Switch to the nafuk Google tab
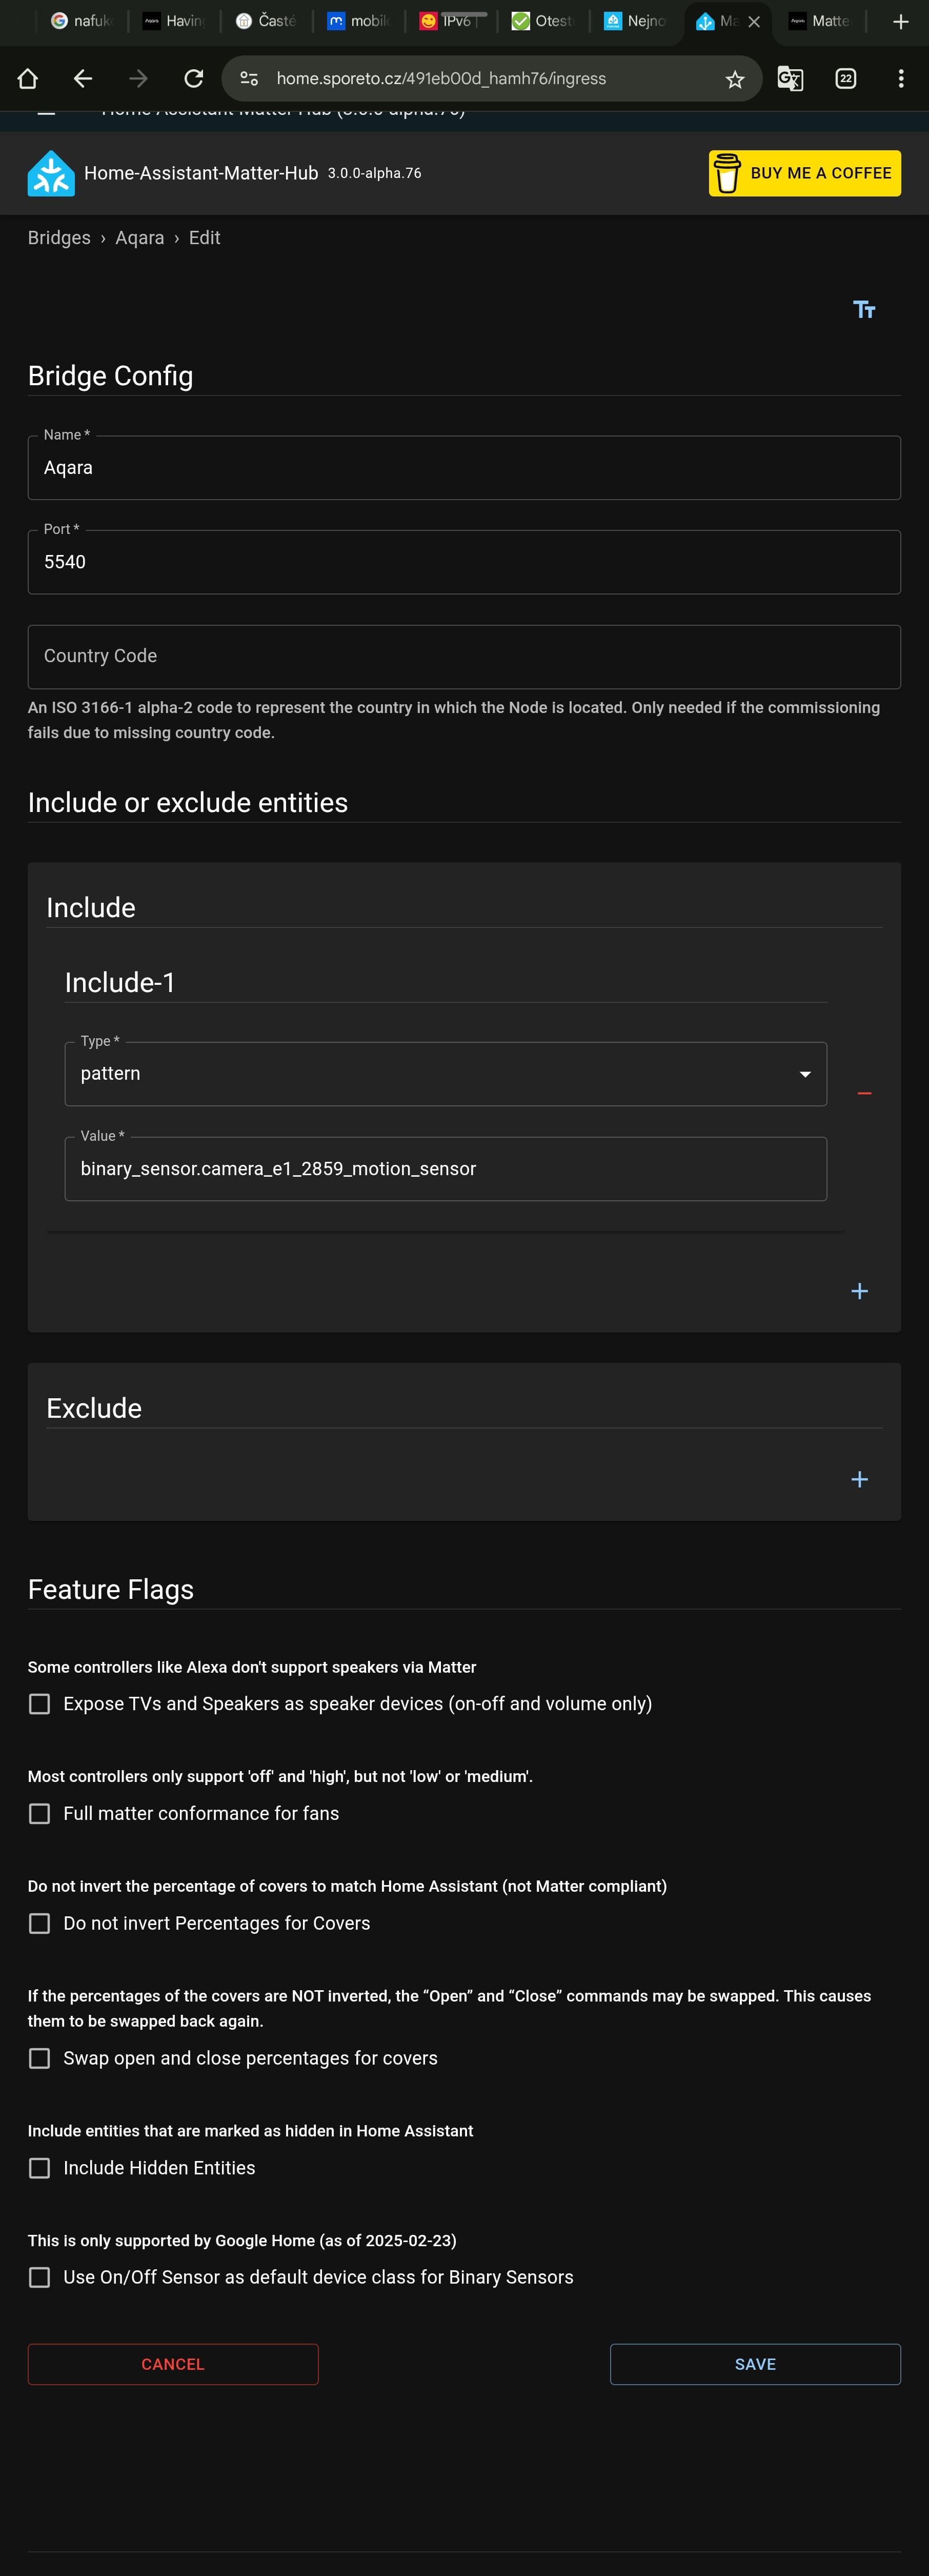Viewport: 929px width, 2576px height. click(x=82, y=21)
